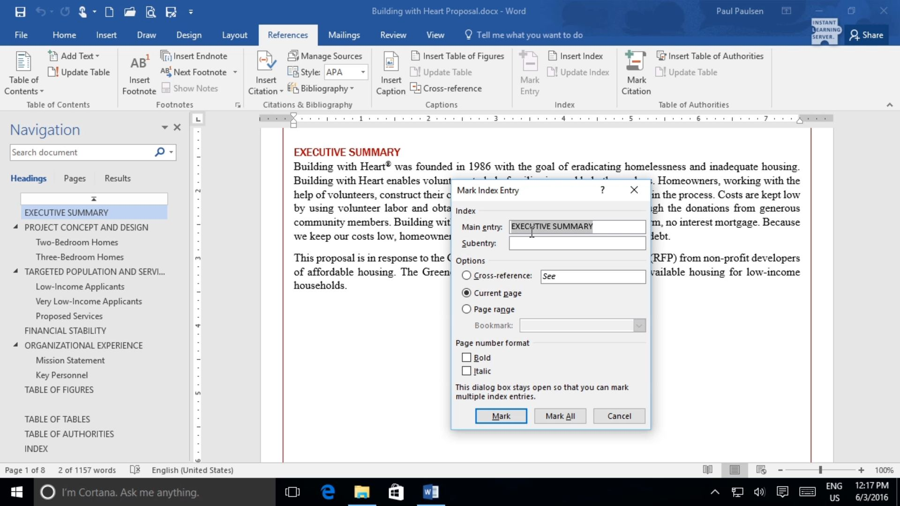
Task: Select the Page range radio button
Action: (x=466, y=309)
